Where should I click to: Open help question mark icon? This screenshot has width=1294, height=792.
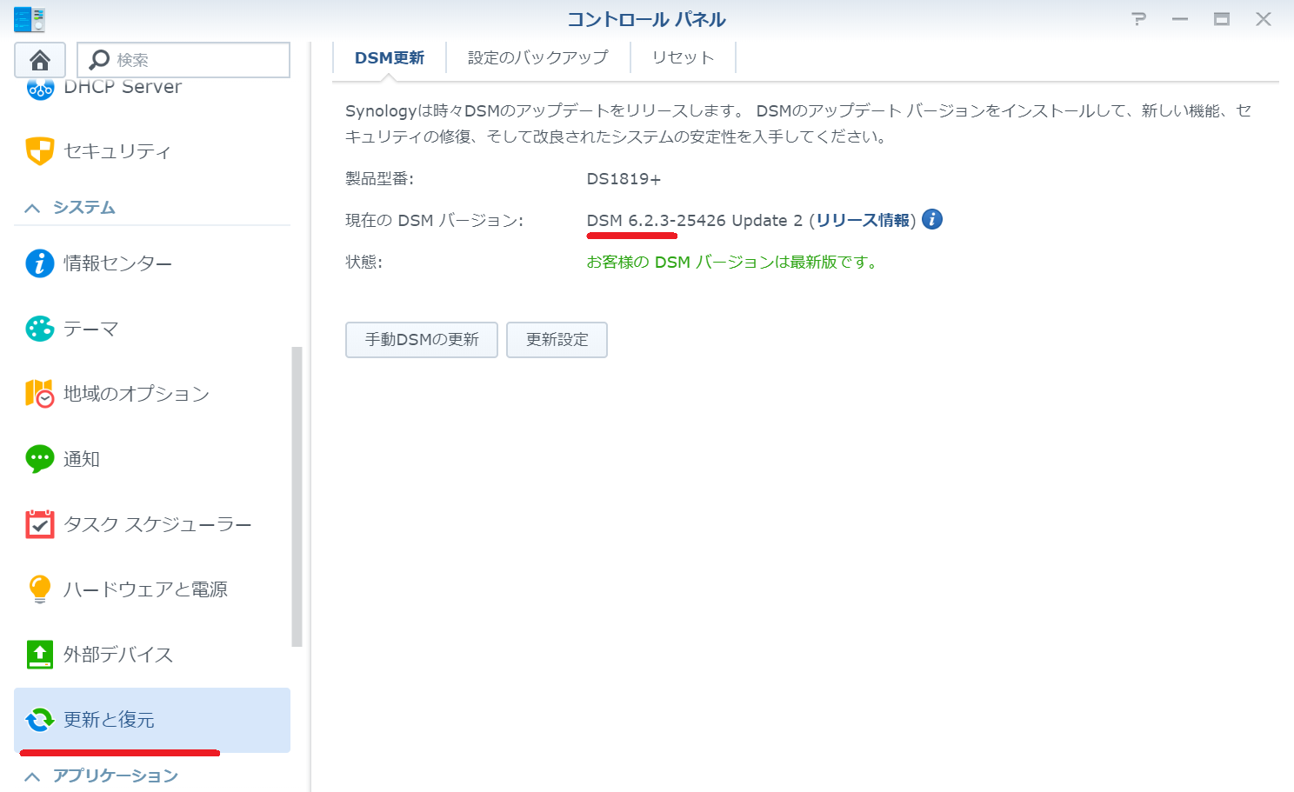point(1139,19)
